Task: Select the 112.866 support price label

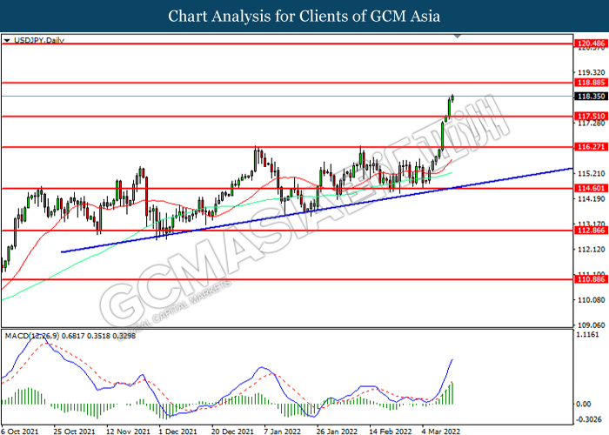Action: (x=591, y=231)
